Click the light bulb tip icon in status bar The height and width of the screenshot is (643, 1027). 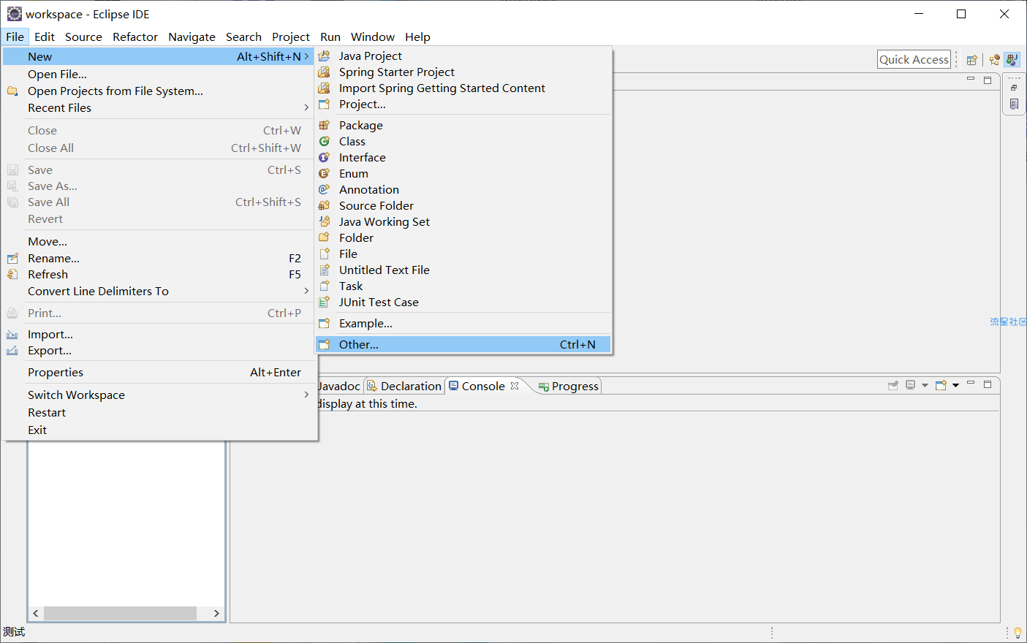click(1017, 633)
